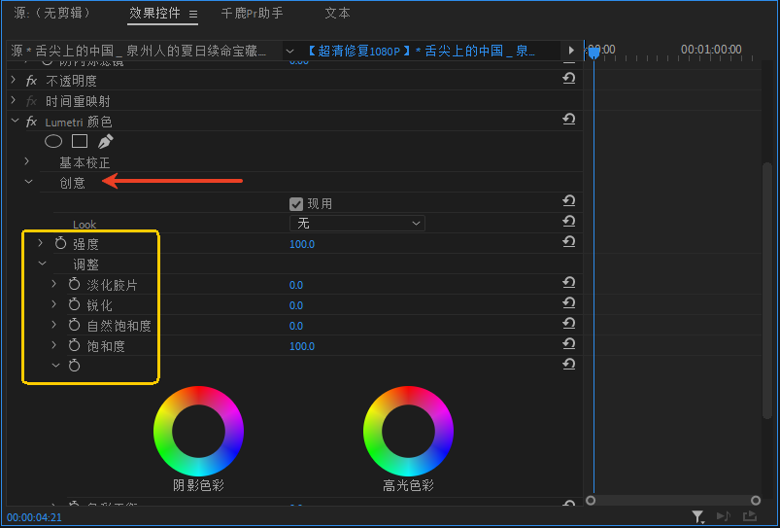The image size is (780, 528).
Task: Select the ellipse mask tool under Lumetri 颜色
Action: pyautogui.click(x=53, y=141)
